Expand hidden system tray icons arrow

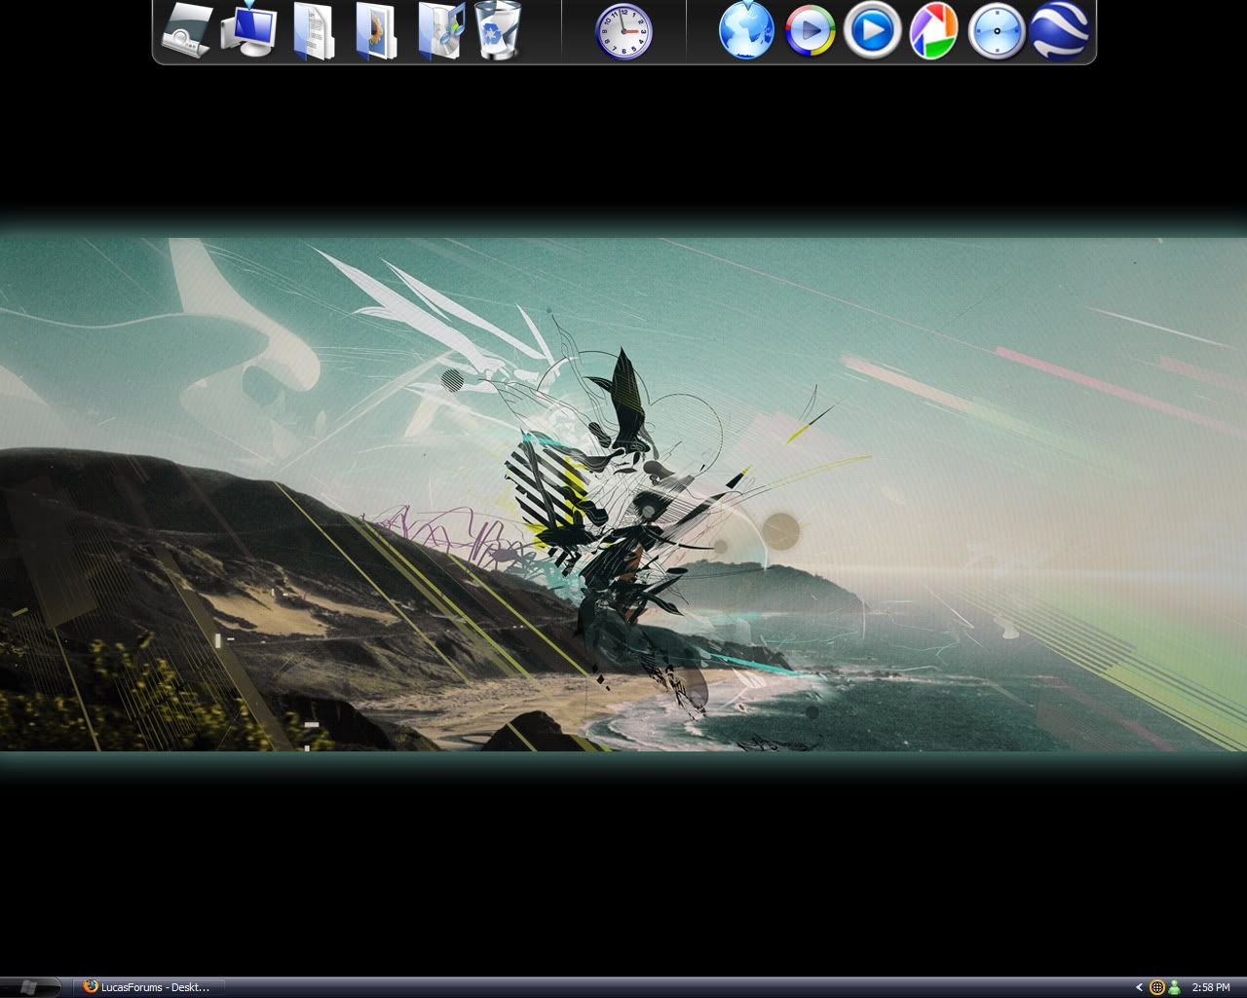[x=1139, y=987]
